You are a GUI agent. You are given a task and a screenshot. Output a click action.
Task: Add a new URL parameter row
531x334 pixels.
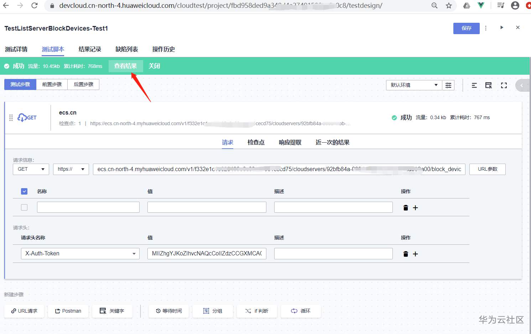[415, 208]
